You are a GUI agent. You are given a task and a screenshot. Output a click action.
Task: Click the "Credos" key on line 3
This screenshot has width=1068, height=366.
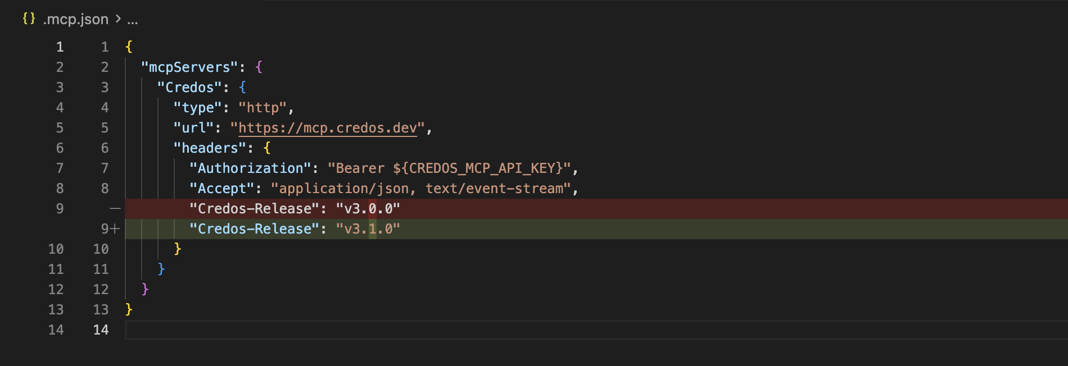point(189,88)
